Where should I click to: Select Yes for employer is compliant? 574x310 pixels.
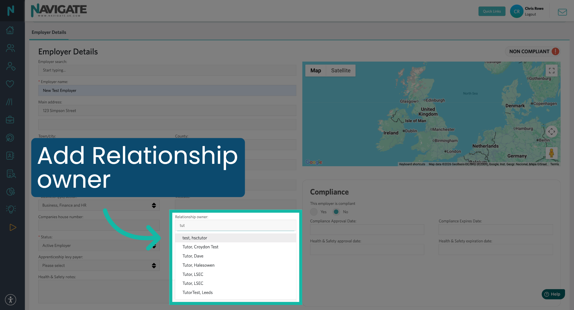[314, 212]
